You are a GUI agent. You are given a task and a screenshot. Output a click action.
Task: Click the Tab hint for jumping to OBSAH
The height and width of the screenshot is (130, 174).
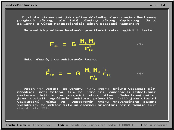coord(95,125)
